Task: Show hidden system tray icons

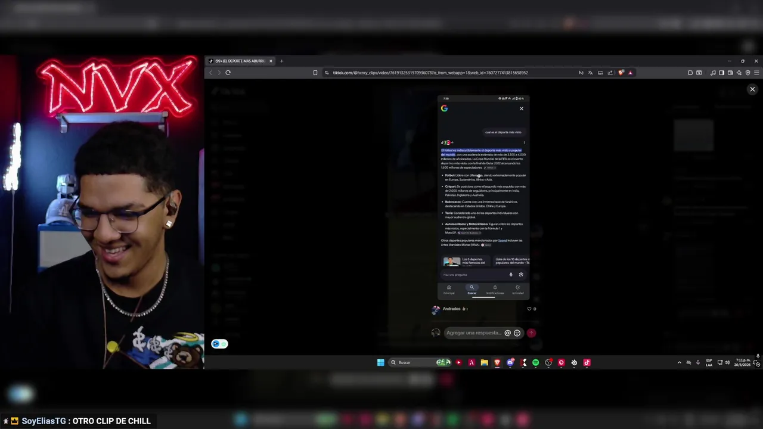Action: click(679, 362)
